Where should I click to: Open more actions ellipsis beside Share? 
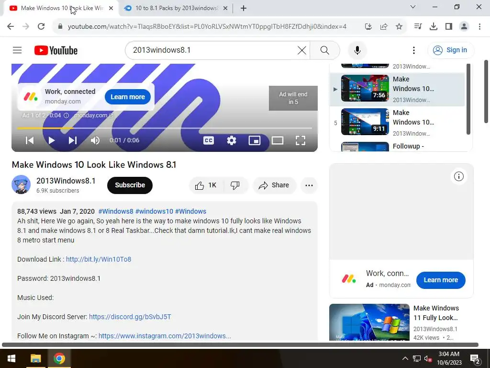pos(309,185)
